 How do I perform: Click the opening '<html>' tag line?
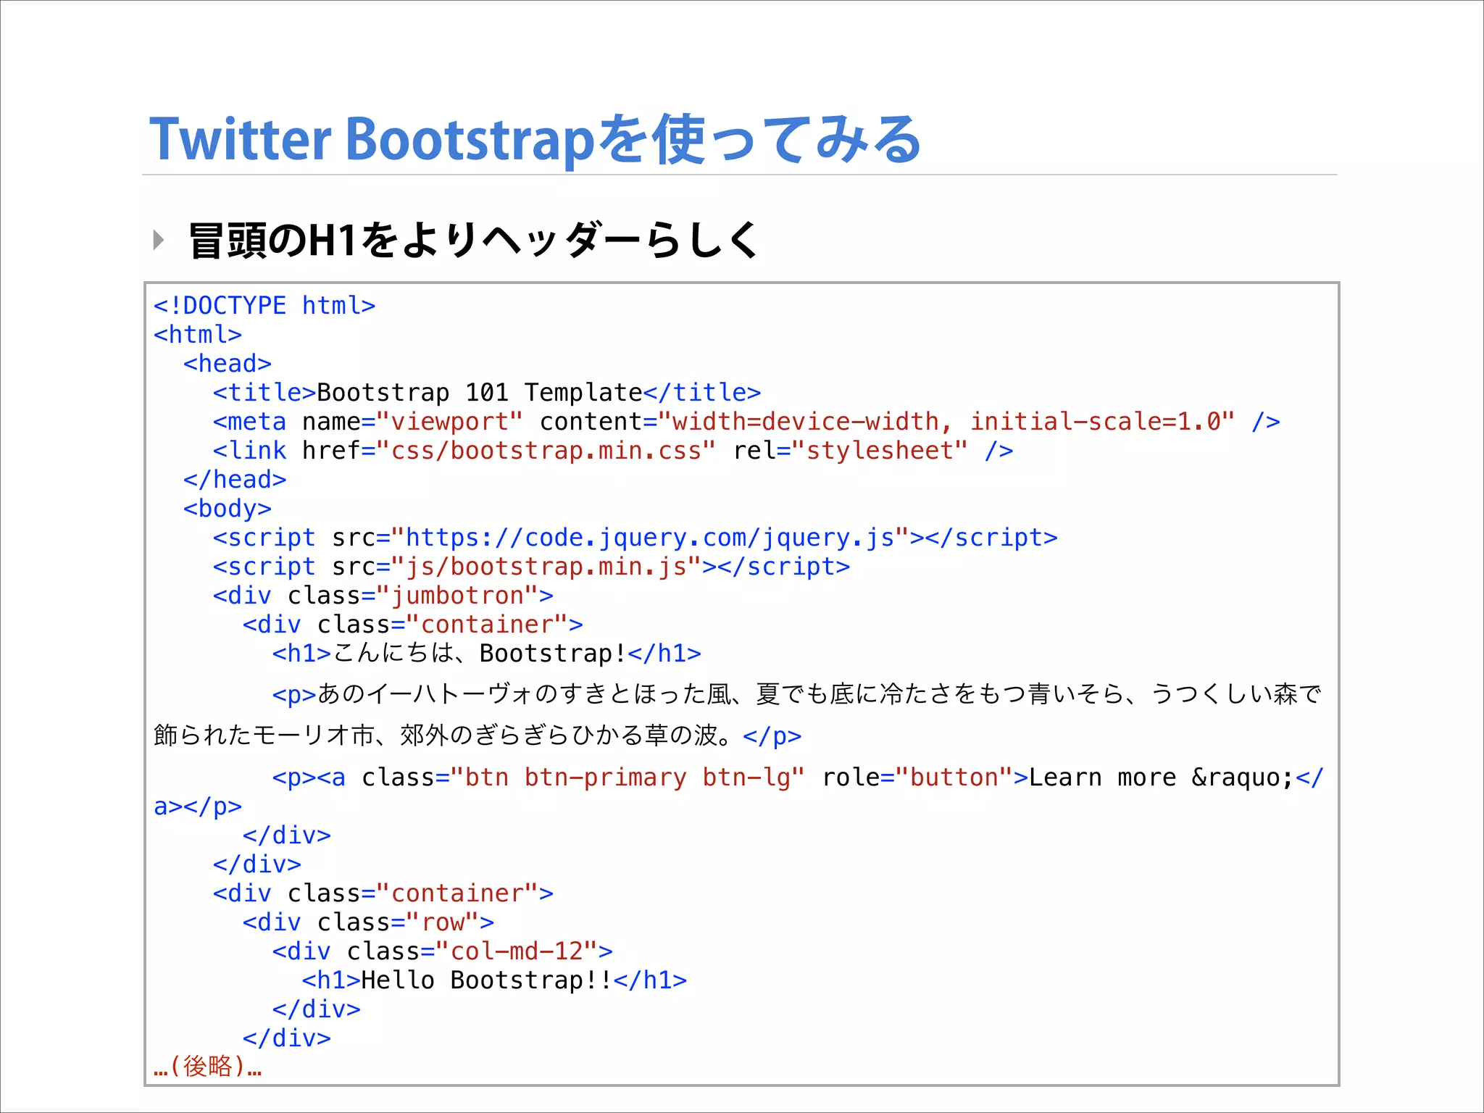point(198,335)
